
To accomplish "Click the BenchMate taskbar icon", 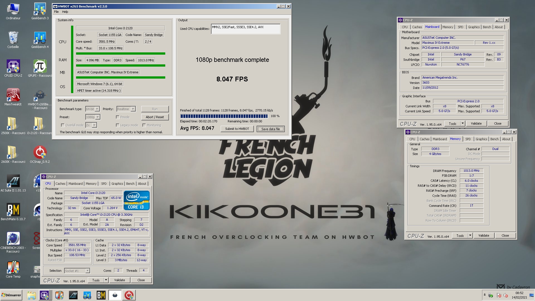I will pyautogui.click(x=101, y=295).
